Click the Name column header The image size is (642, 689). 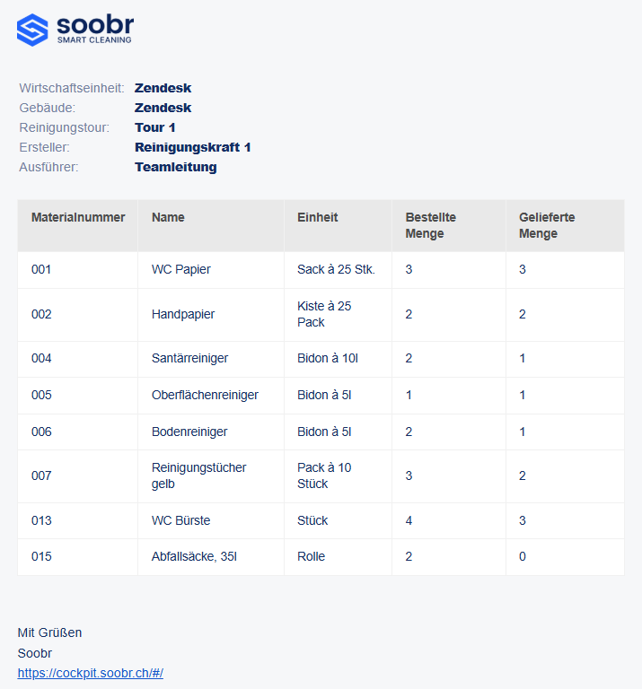point(168,217)
